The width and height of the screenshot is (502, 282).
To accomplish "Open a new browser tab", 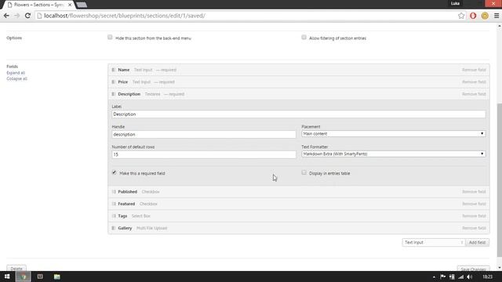I will click(82, 5).
